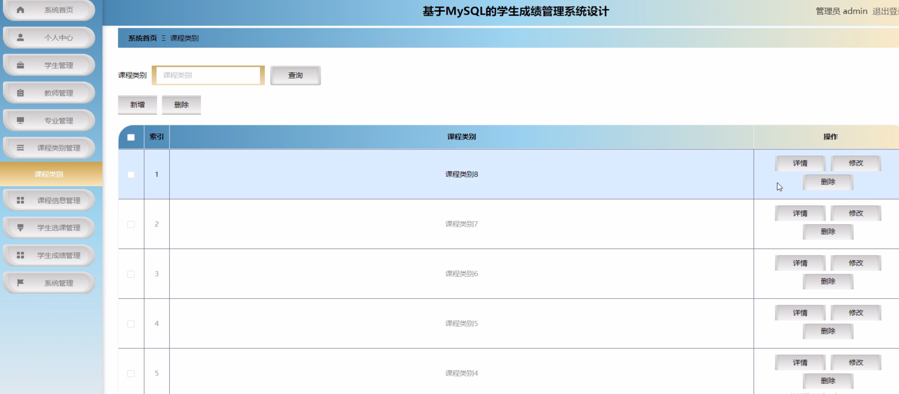Click the 课程类别5 table cell
This screenshot has width=899, height=394.
click(461, 323)
